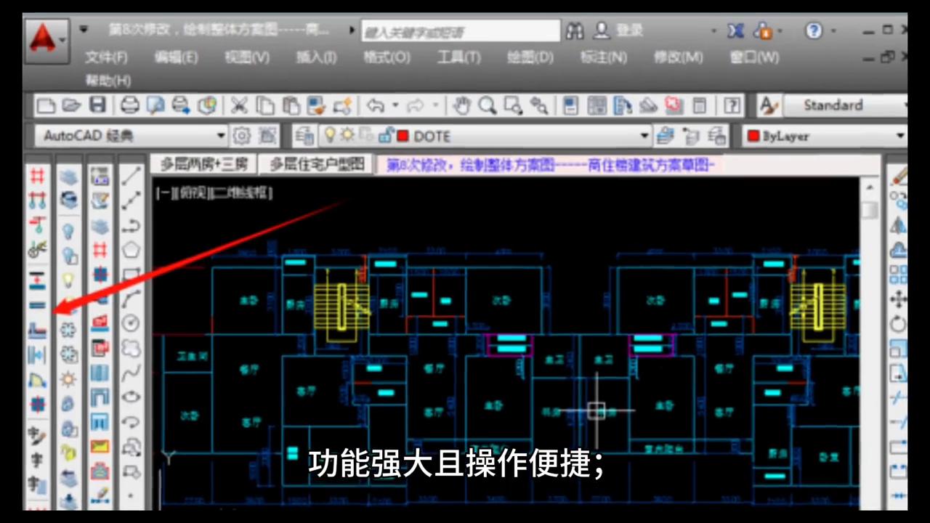Open the AutoCAD 经典 workspace dropdown
Screen dimensions: 930x523
pyautogui.click(x=220, y=136)
